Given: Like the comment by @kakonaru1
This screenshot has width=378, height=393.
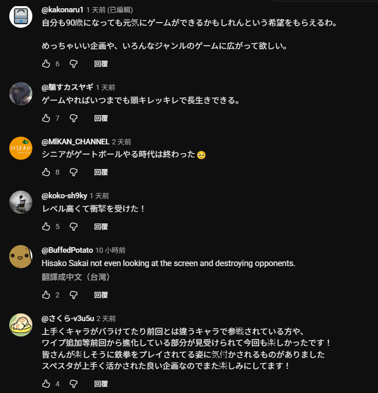Looking at the screenshot, I should click(x=46, y=64).
